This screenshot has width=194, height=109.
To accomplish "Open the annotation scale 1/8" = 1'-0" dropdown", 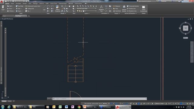I will [147, 104].
